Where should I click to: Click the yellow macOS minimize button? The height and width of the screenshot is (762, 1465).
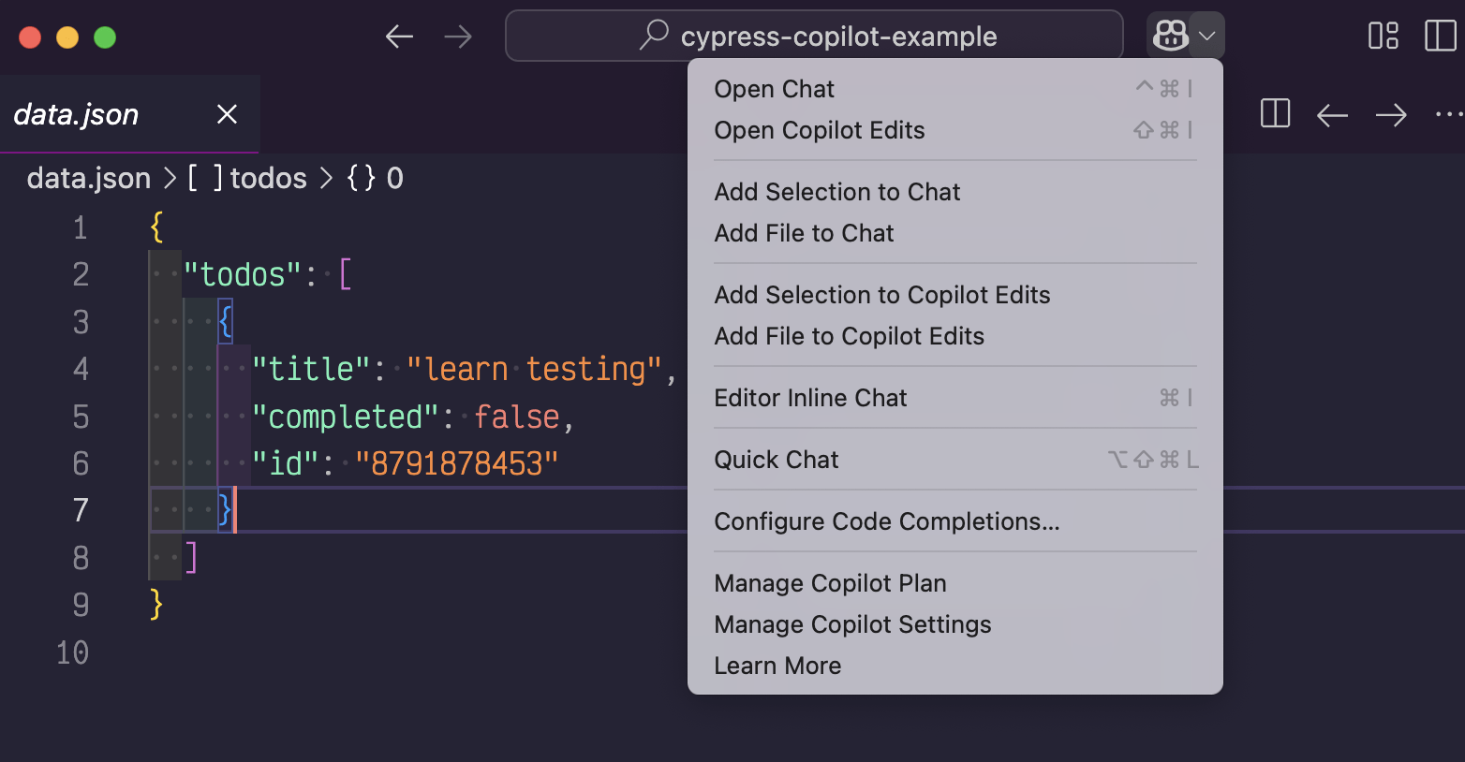tap(67, 37)
